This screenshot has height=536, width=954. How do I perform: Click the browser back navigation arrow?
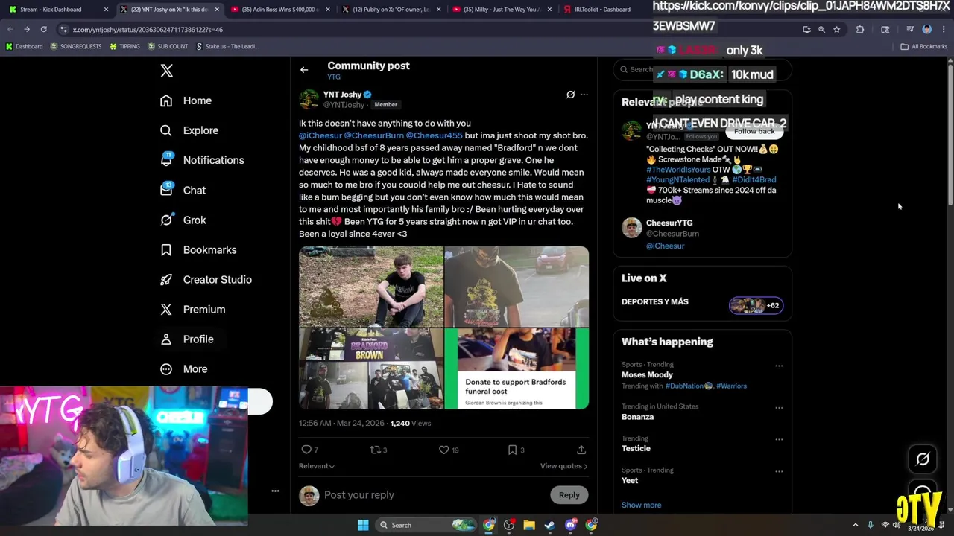coord(10,29)
